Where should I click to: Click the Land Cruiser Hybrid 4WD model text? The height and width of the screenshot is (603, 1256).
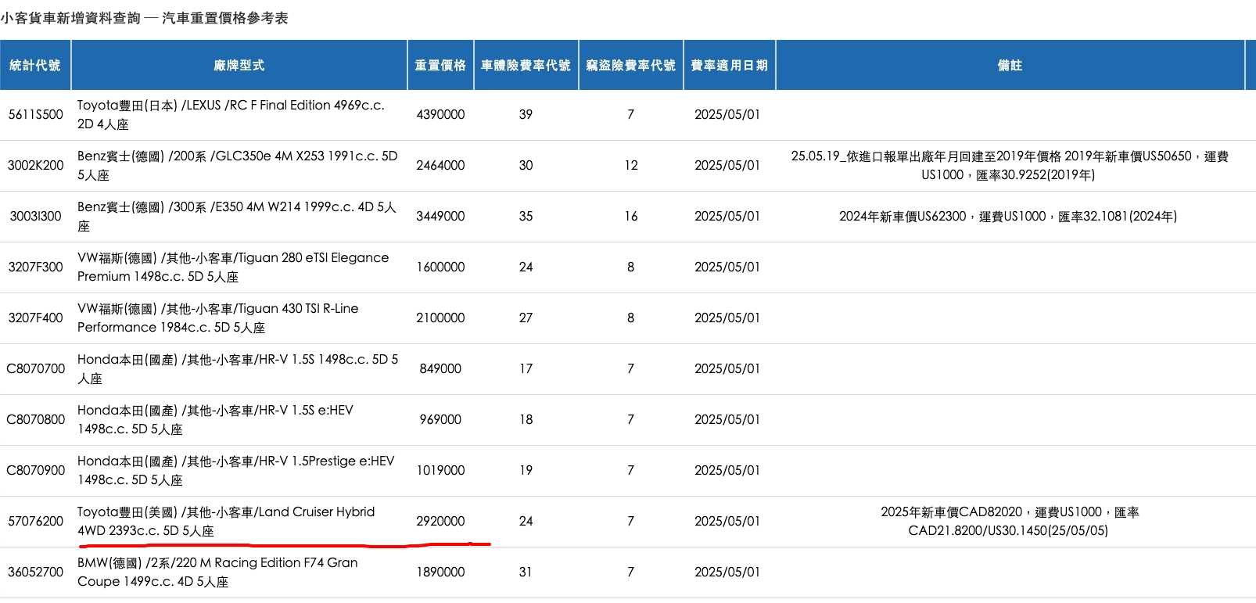click(226, 521)
